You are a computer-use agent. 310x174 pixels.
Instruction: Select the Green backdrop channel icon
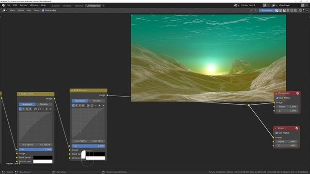coord(292,10)
